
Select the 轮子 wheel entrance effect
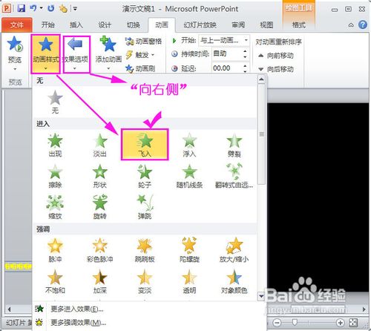[x=145, y=176]
